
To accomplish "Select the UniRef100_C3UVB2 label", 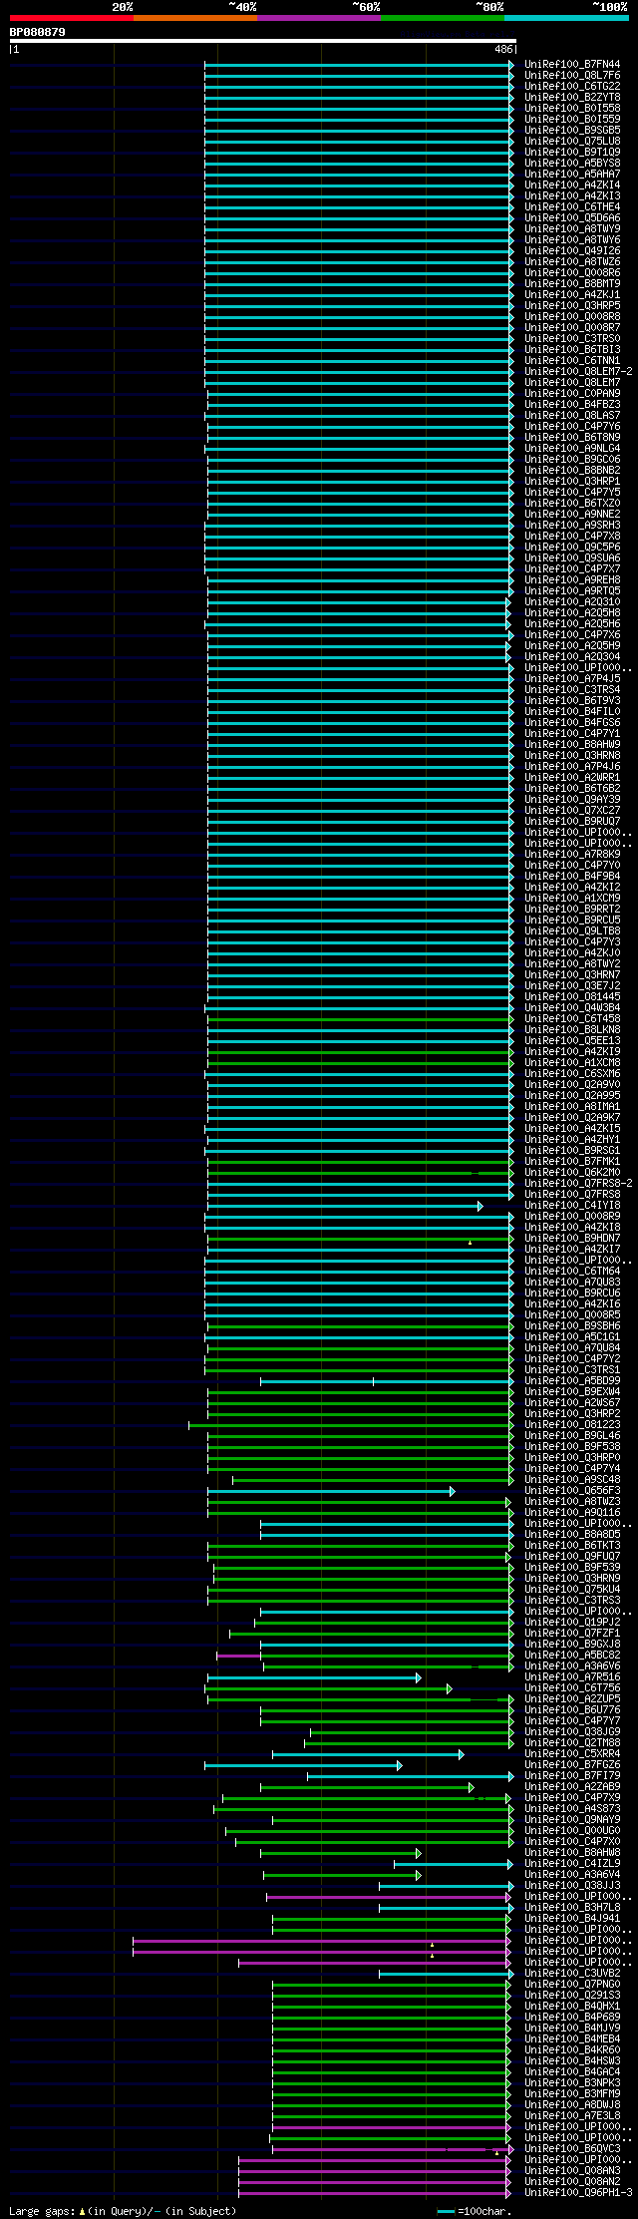I will 572,1973.
